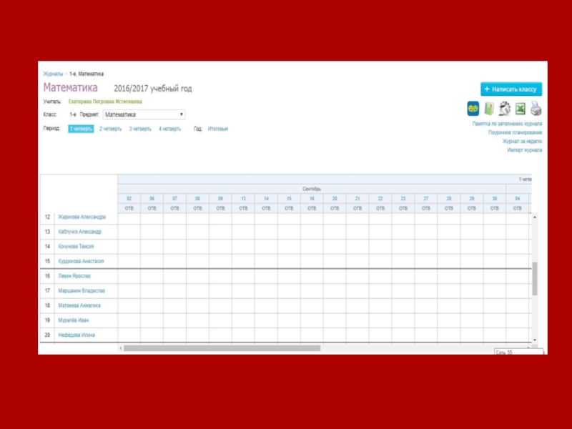Select Нефёдова's mark cell for 30 September
This screenshot has height=429, width=572.
click(495, 335)
